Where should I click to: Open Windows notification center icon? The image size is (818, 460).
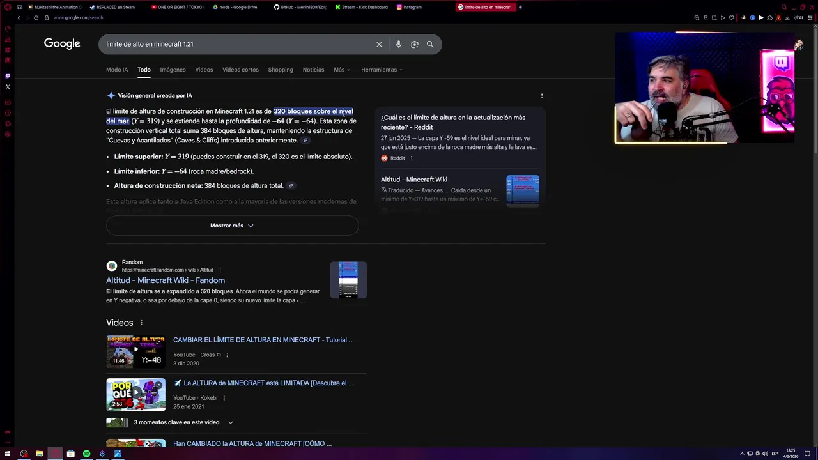(807, 454)
